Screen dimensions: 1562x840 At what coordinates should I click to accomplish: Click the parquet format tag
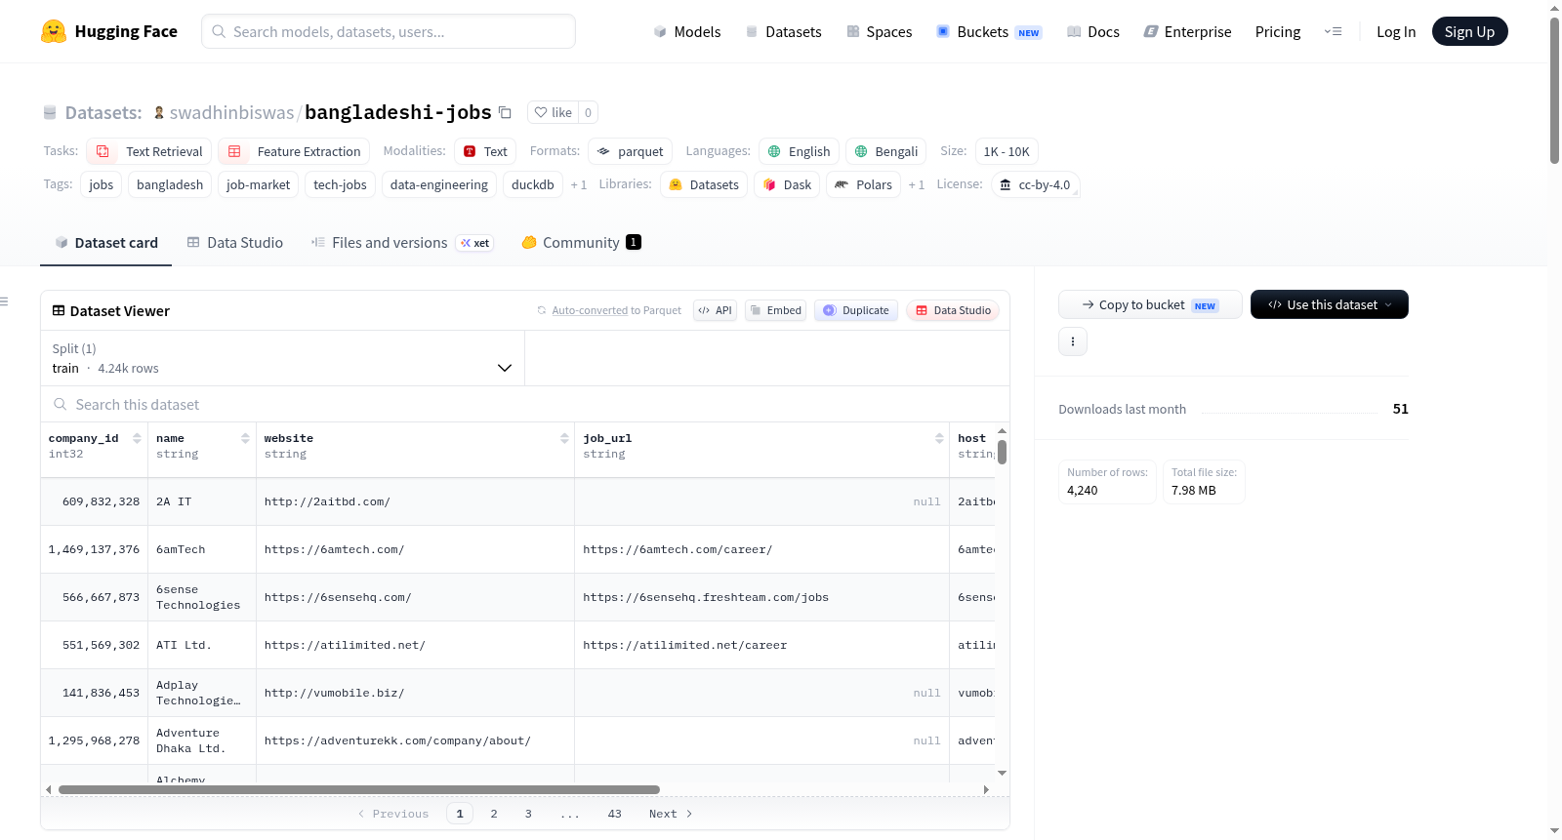pos(631,151)
